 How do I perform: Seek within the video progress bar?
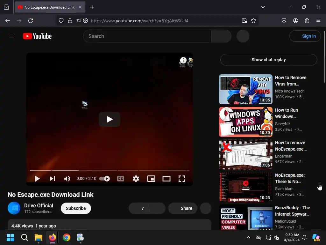tap(110, 170)
